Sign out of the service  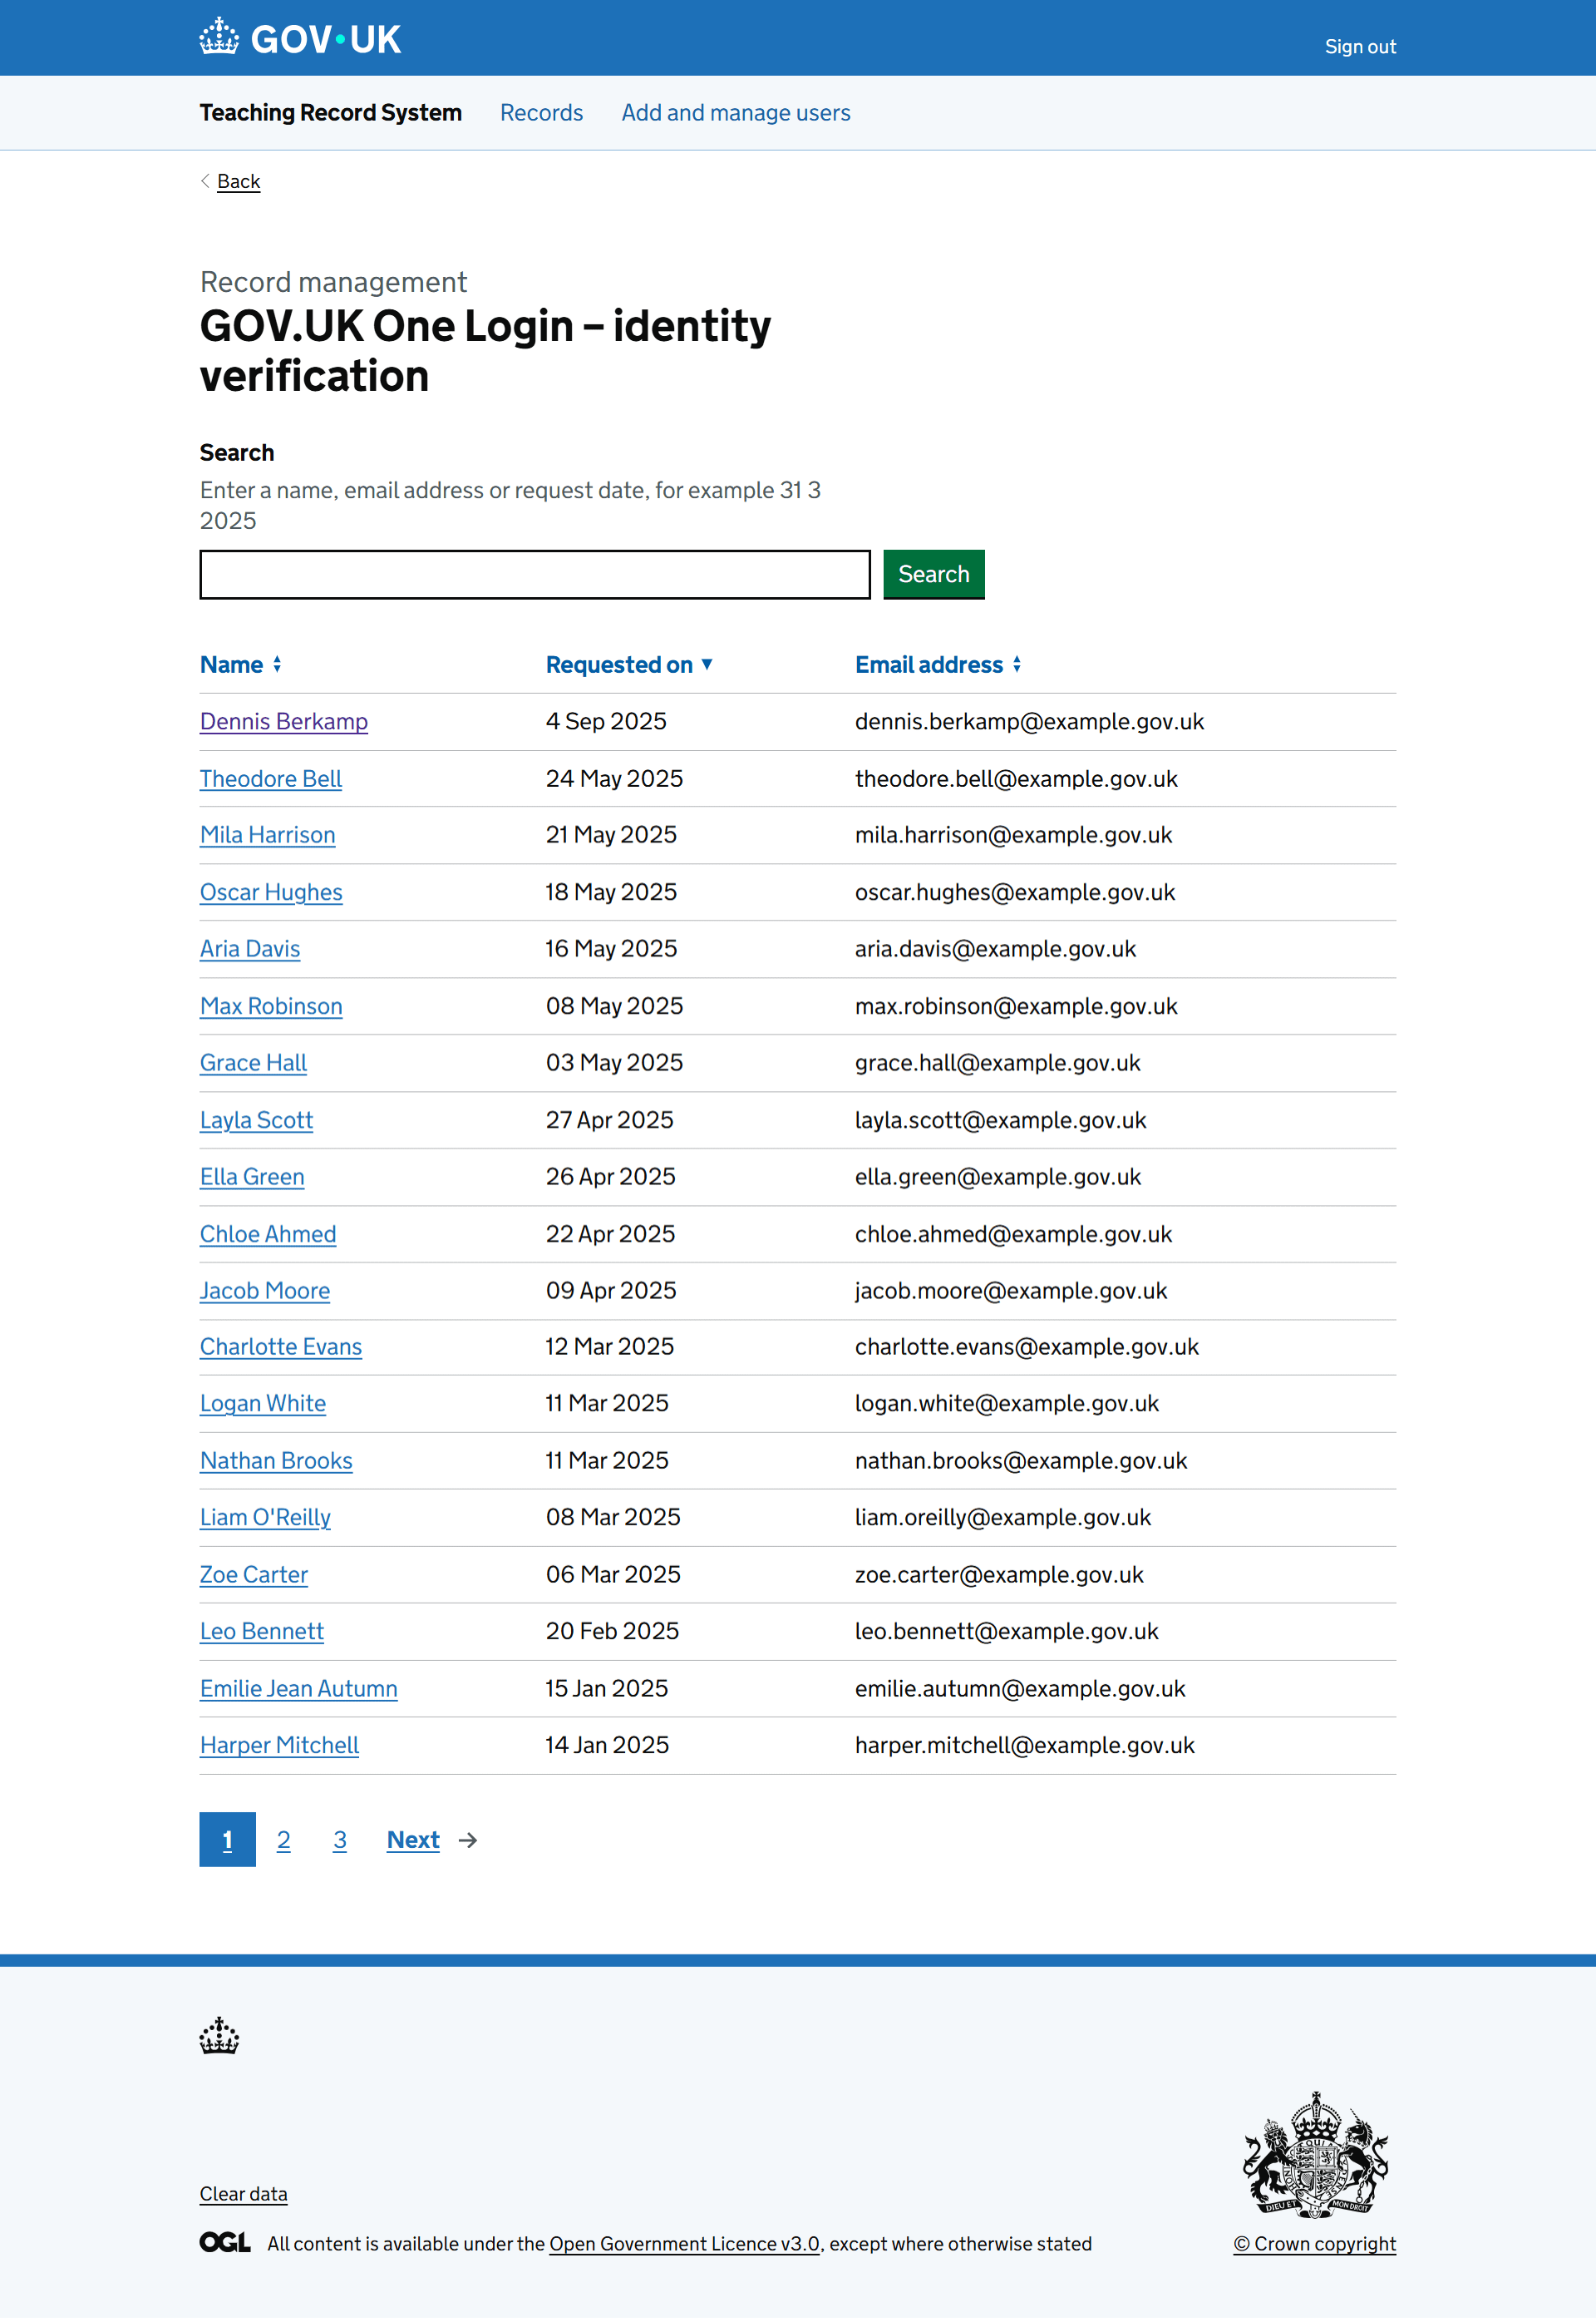click(1360, 46)
